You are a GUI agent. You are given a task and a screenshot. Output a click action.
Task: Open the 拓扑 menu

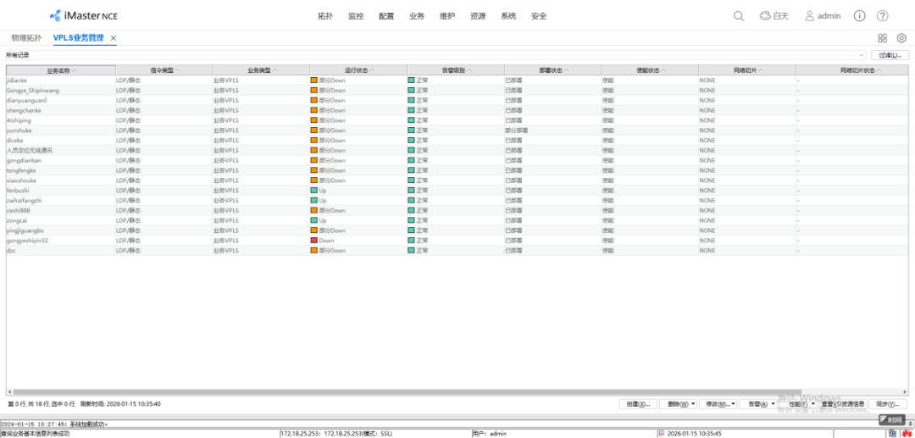pyautogui.click(x=325, y=16)
